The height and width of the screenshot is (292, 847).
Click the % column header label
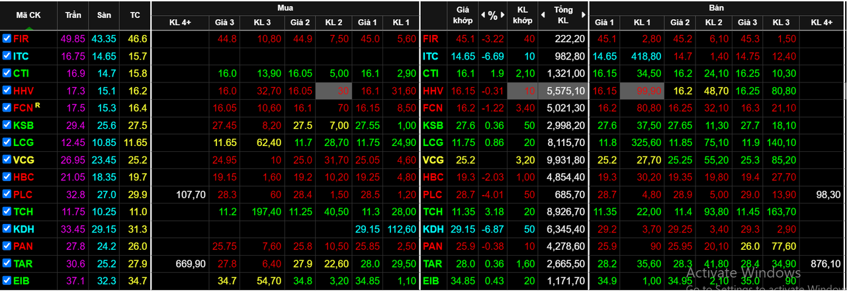point(492,15)
